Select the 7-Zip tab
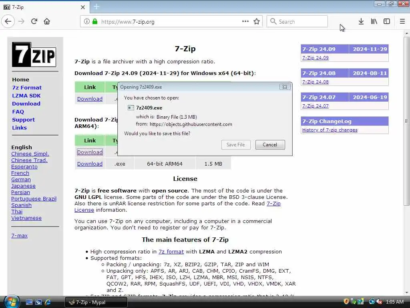This screenshot has width=410, height=308. [44, 7]
